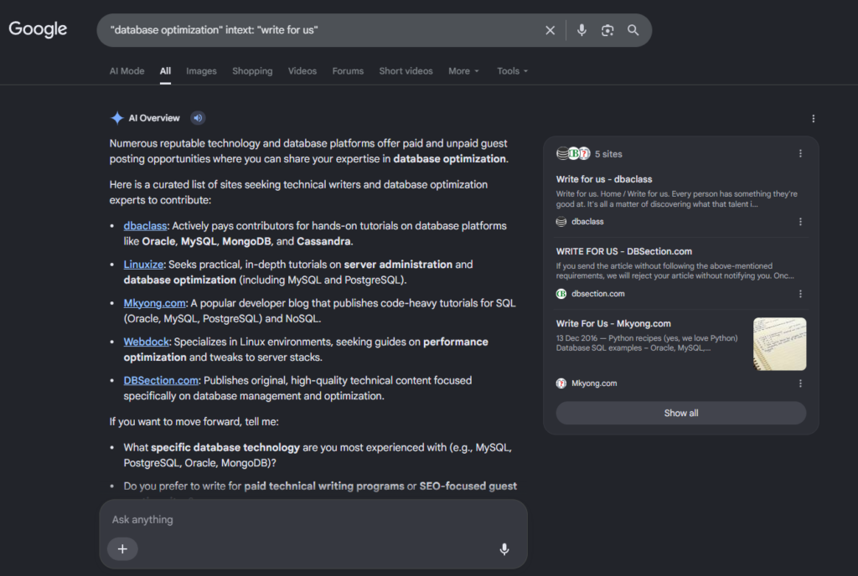Click the stacked site icons beside 5 sites
This screenshot has width=858, height=576.
pos(573,153)
